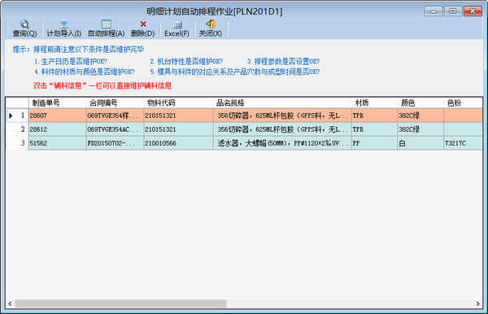Click 73217C 色粉 cell
This screenshot has width=488, height=314.
click(463, 143)
